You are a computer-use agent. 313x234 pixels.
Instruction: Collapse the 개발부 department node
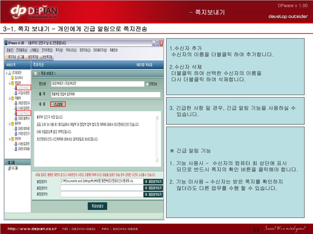click(9, 98)
